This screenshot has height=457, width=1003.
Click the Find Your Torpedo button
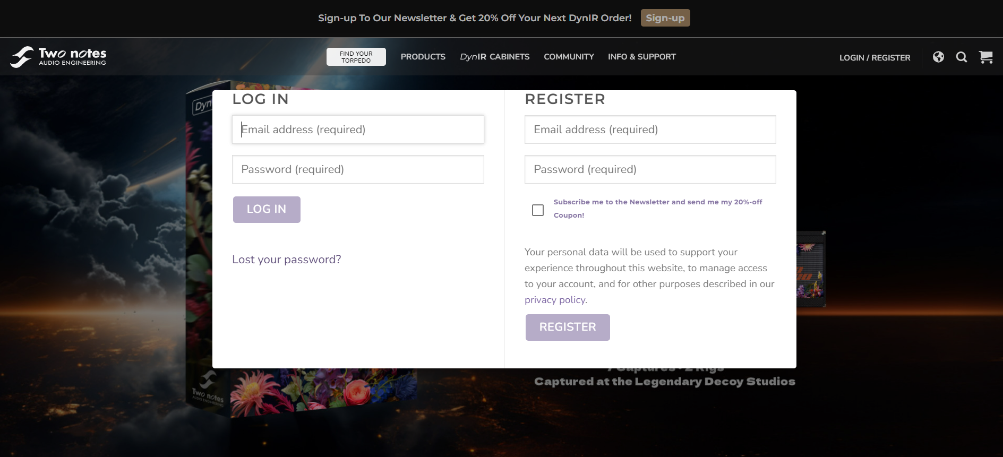[356, 57]
